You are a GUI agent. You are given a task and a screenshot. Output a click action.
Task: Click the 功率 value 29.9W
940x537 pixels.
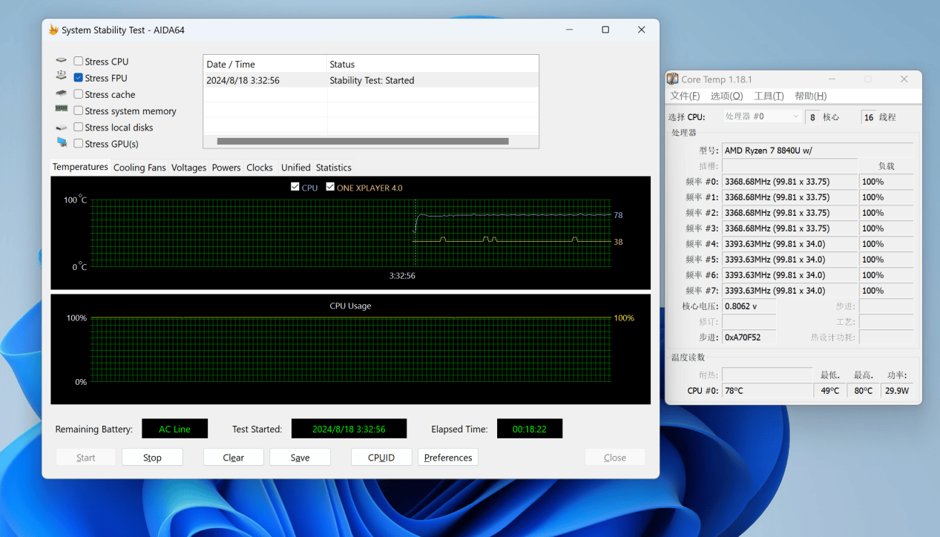897,391
